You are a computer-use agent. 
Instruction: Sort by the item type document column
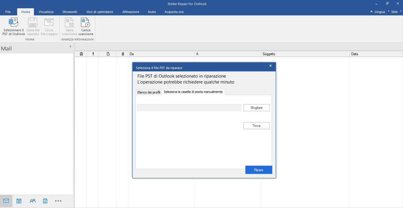(108, 54)
